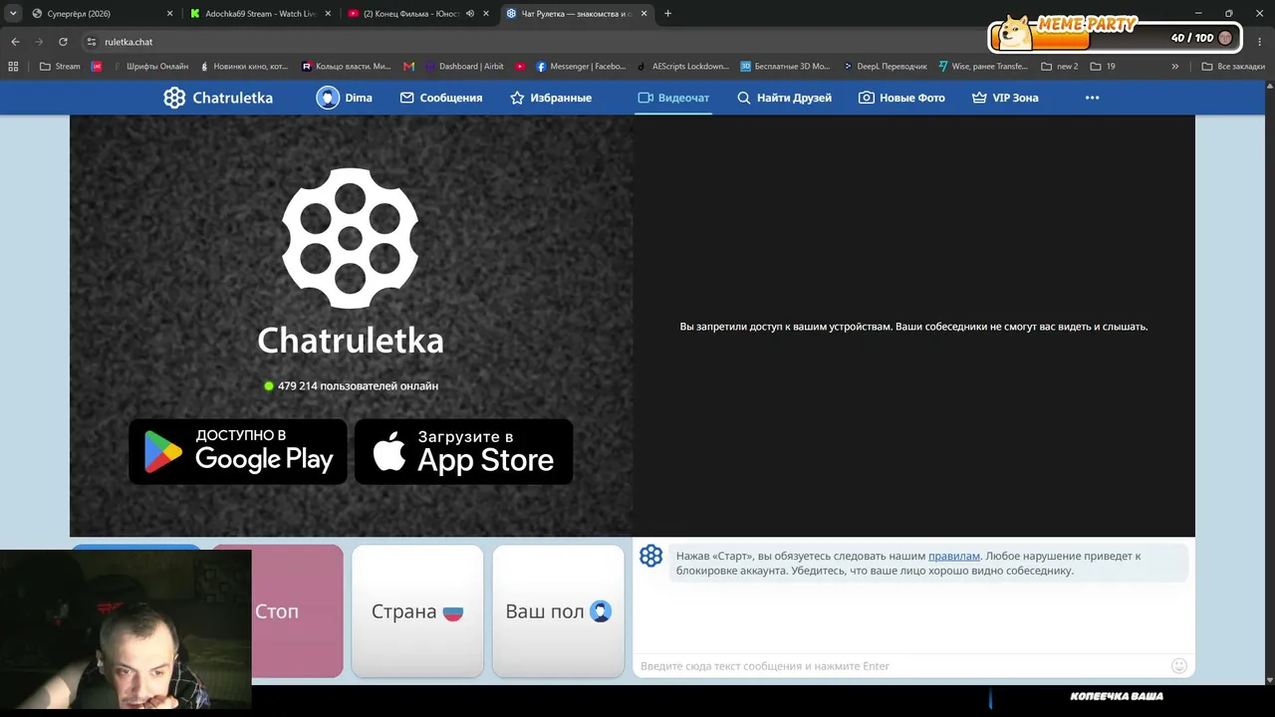Open the Бесплатные 3D Mo... bookmark
This screenshot has width=1275, height=717.
786,67
